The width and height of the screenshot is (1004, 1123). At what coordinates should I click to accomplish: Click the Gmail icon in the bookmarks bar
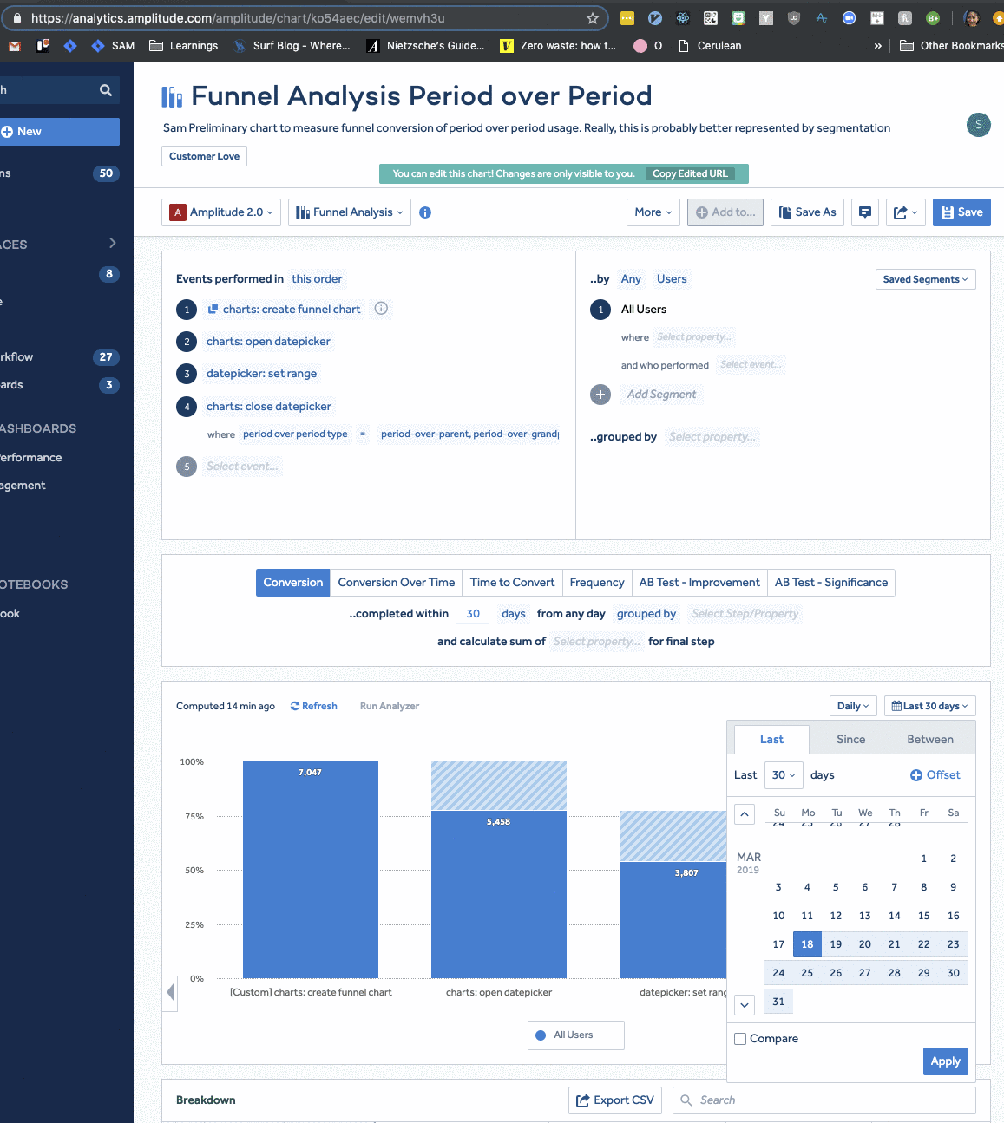[14, 45]
